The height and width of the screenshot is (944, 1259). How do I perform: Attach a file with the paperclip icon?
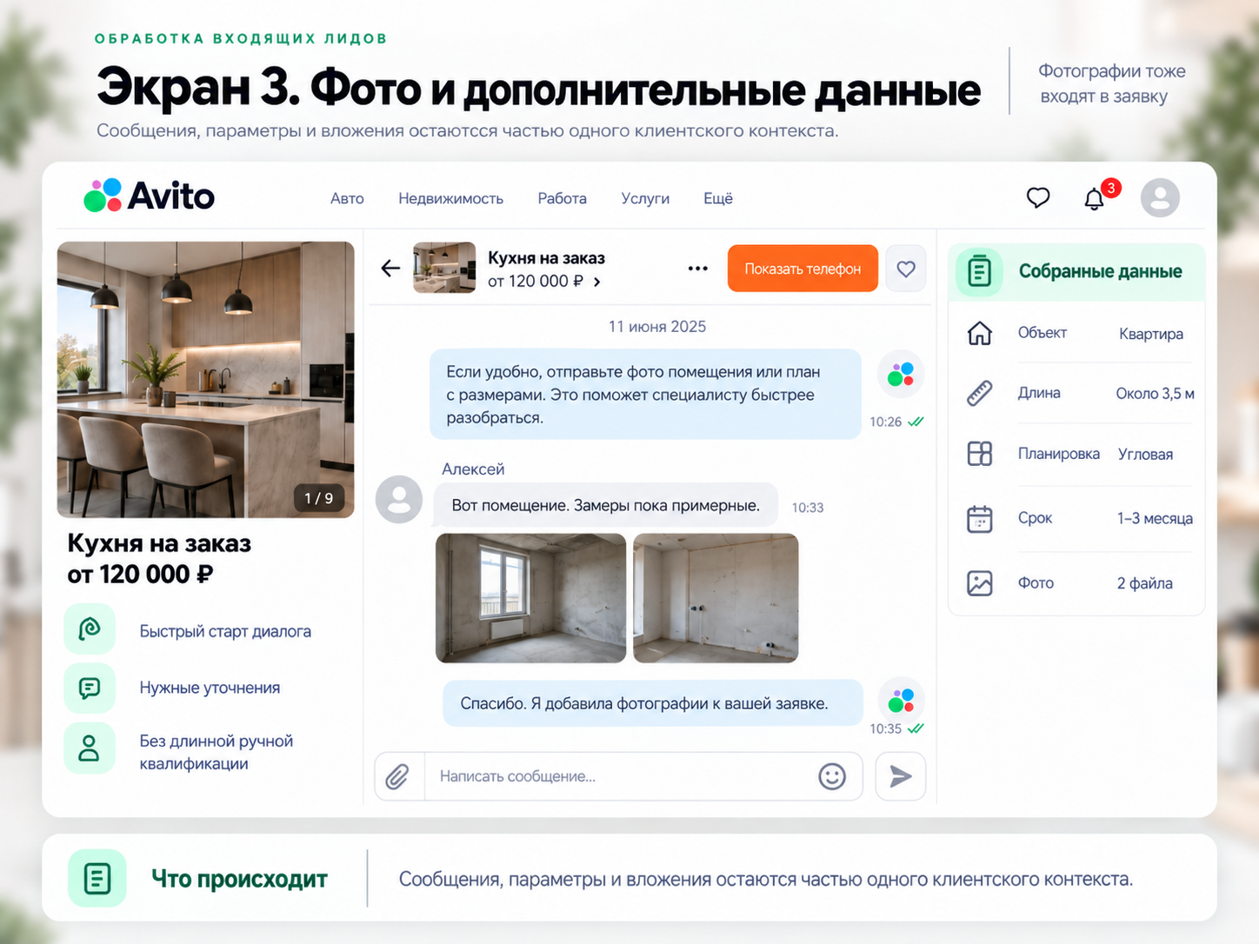[x=397, y=776]
